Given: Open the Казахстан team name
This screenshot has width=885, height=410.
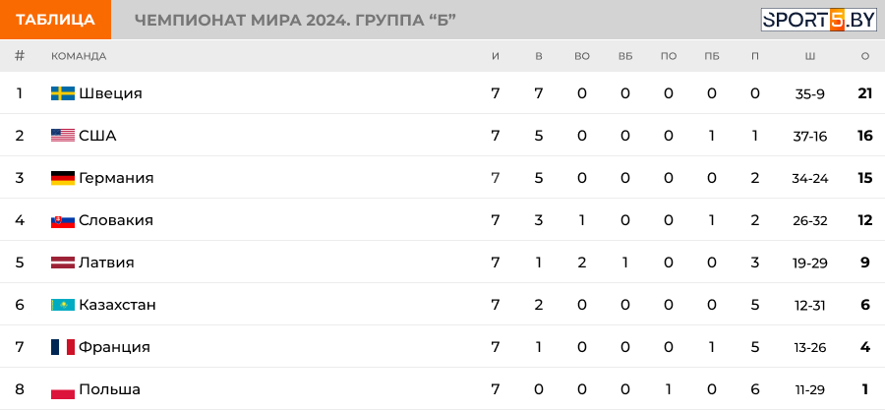Looking at the screenshot, I should tap(117, 305).
